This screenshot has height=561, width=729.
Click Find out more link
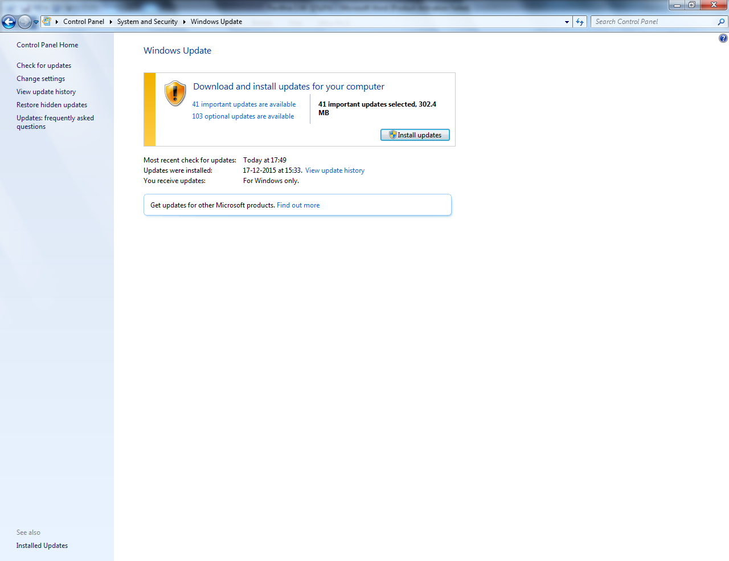pyautogui.click(x=298, y=205)
